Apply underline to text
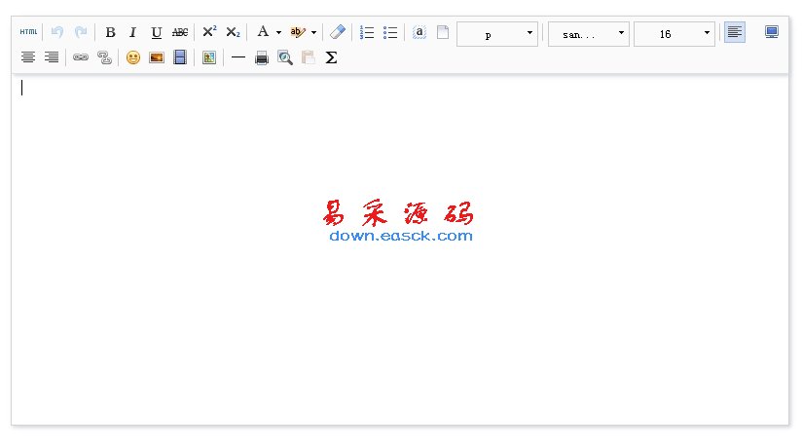The image size is (802, 448). point(157,32)
